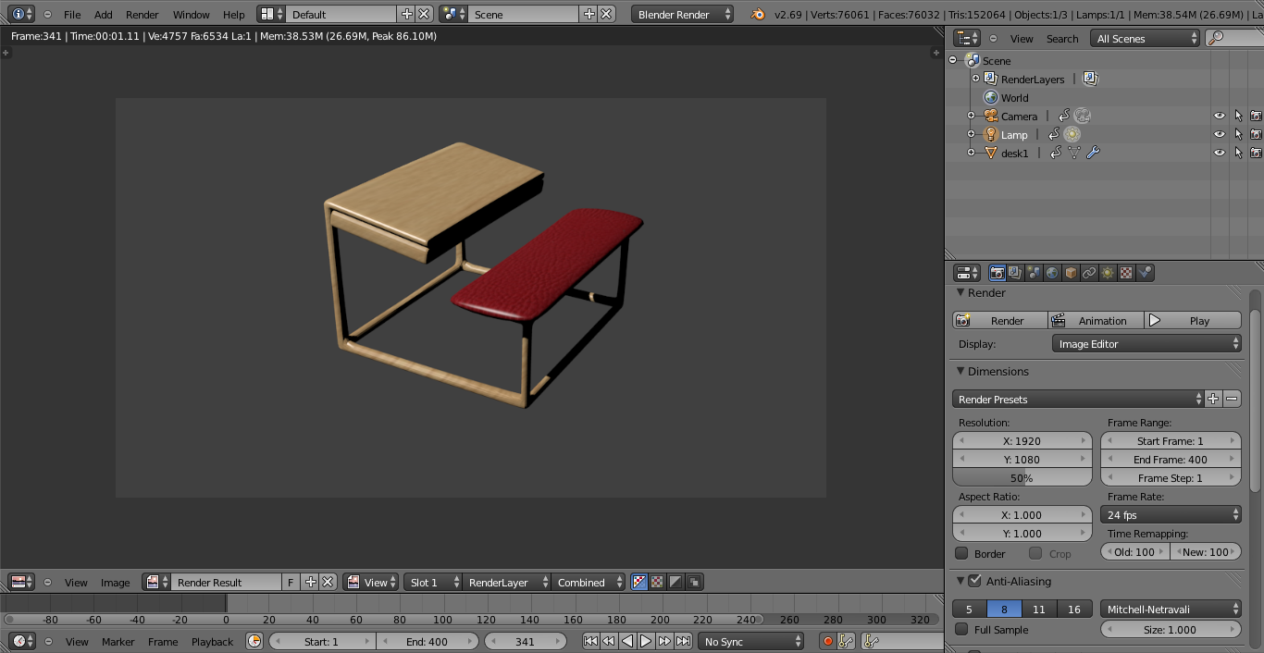The height and width of the screenshot is (653, 1264).
Task: Click the Lamp data sun icon in outliner
Action: coord(1072,134)
